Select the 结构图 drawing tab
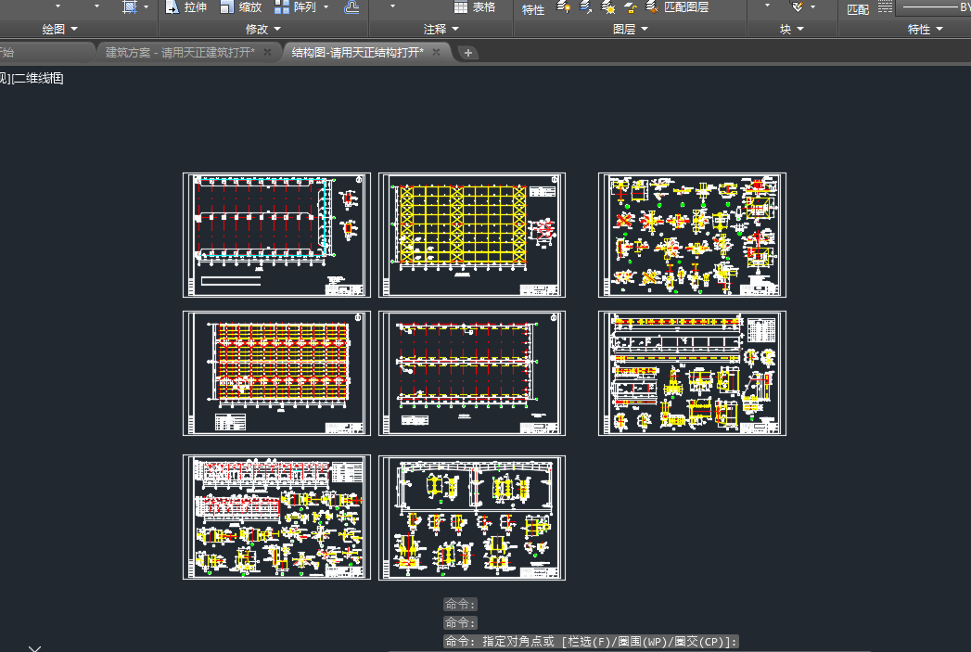 click(x=357, y=52)
